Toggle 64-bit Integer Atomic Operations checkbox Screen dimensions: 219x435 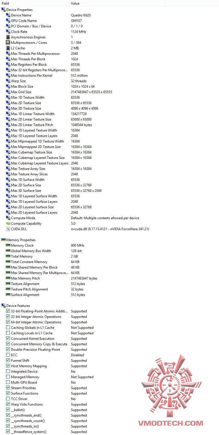[8, 322]
